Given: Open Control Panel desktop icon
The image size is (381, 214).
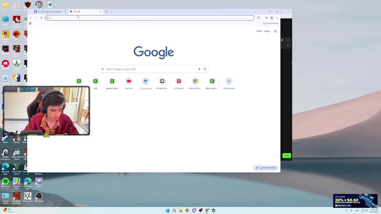Looking at the screenshot, I should point(5,198).
